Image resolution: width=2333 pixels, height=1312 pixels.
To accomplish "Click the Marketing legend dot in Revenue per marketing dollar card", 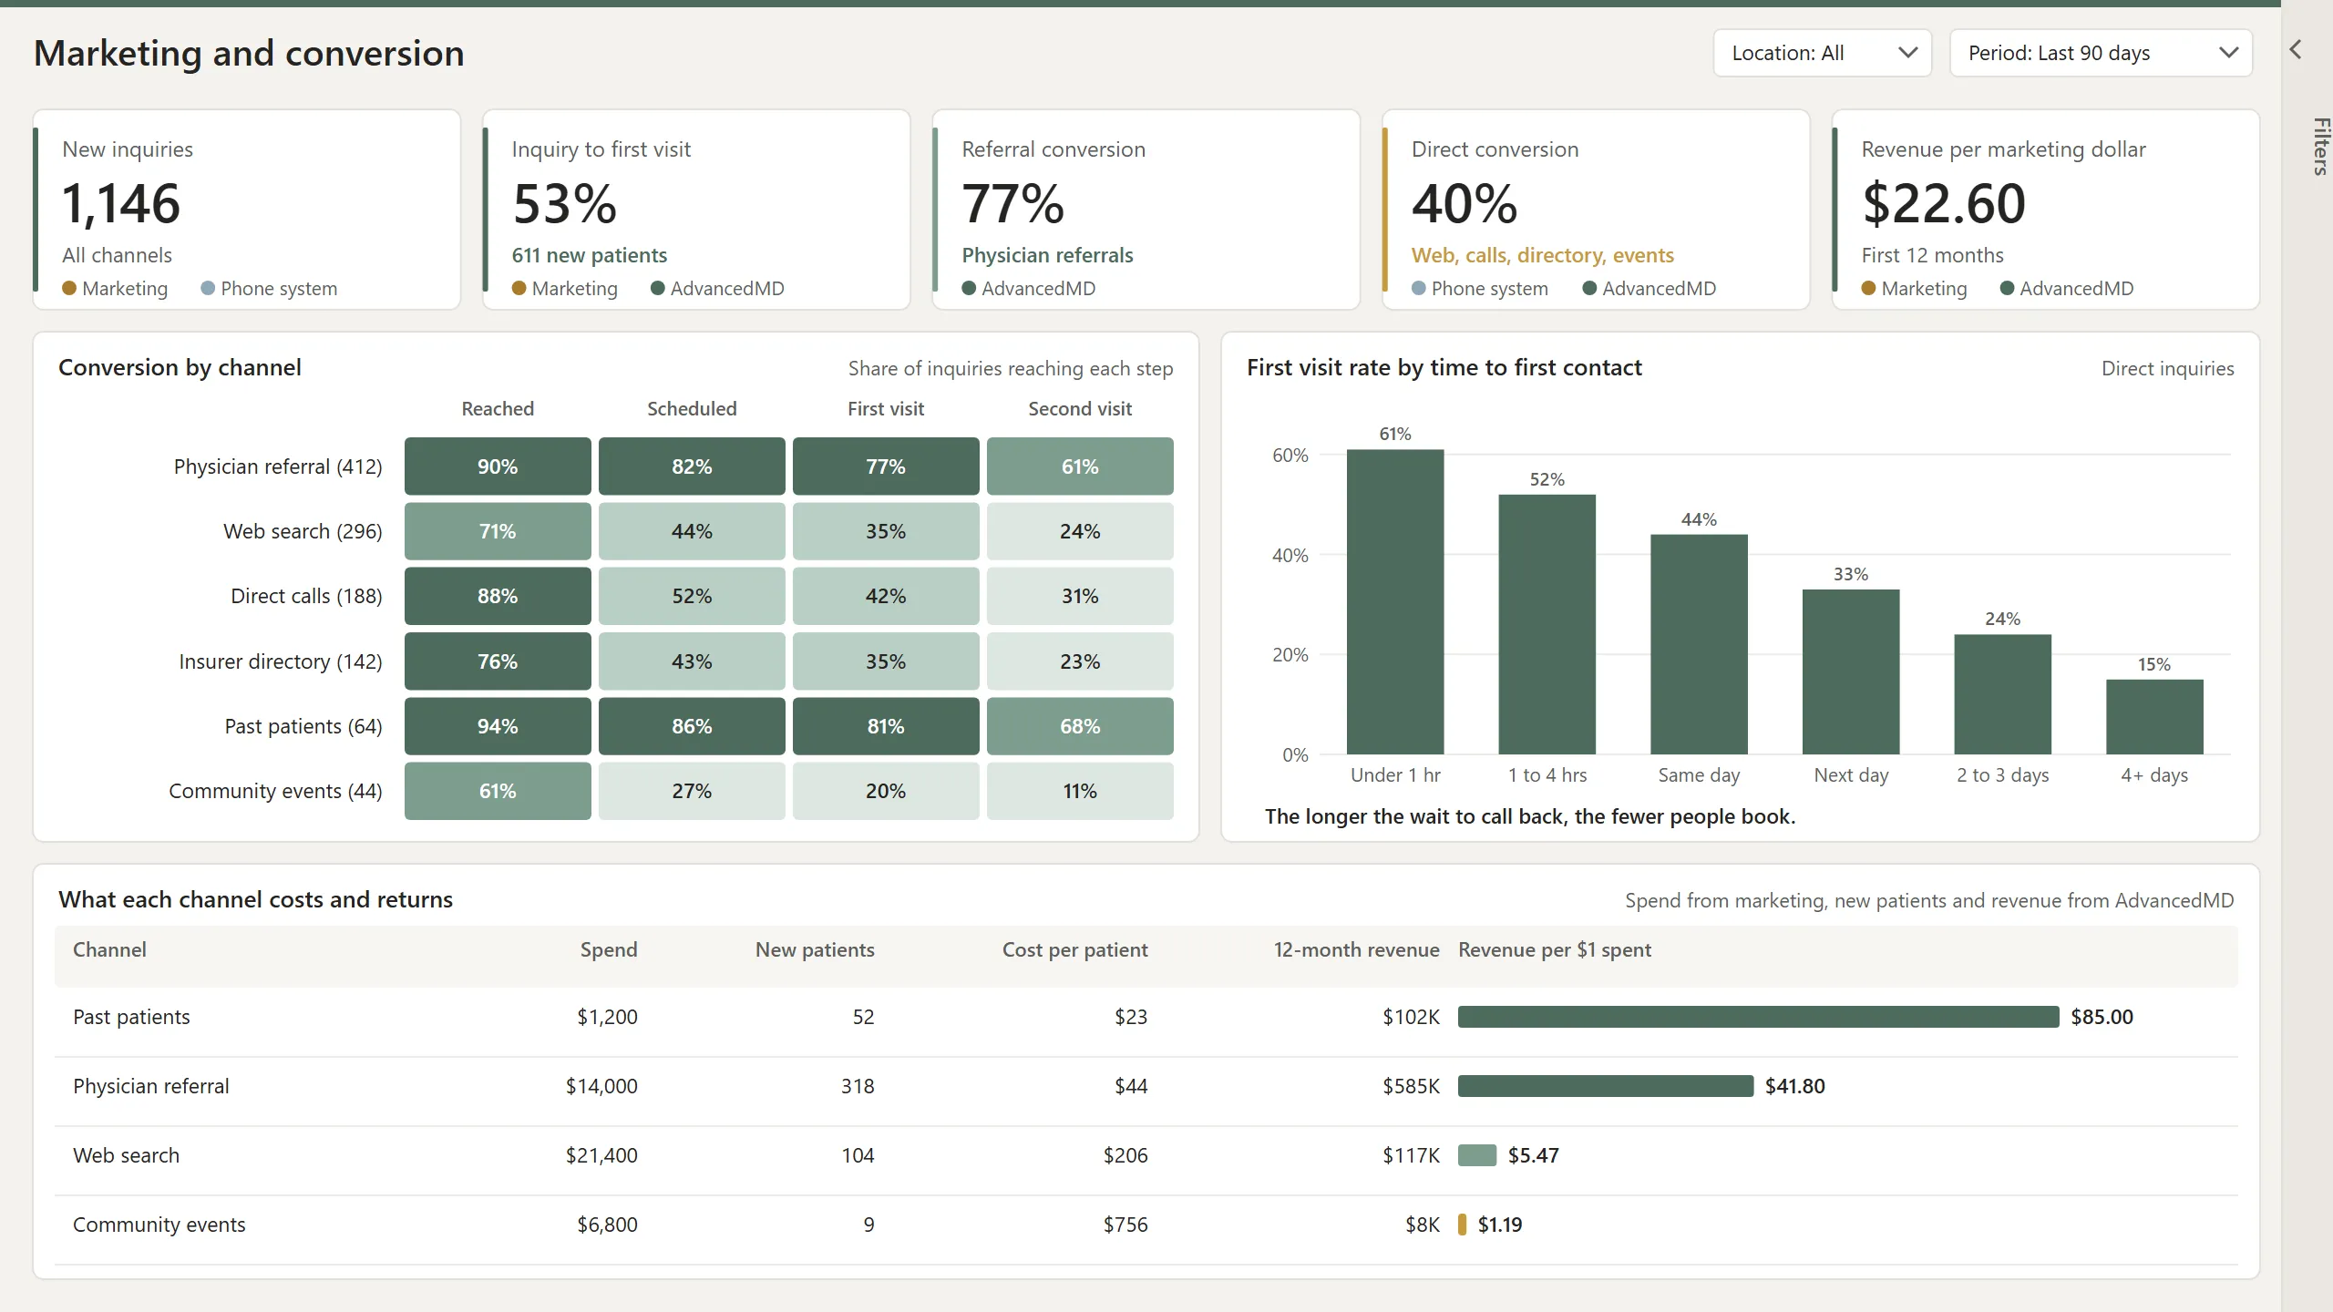I will (x=1869, y=288).
